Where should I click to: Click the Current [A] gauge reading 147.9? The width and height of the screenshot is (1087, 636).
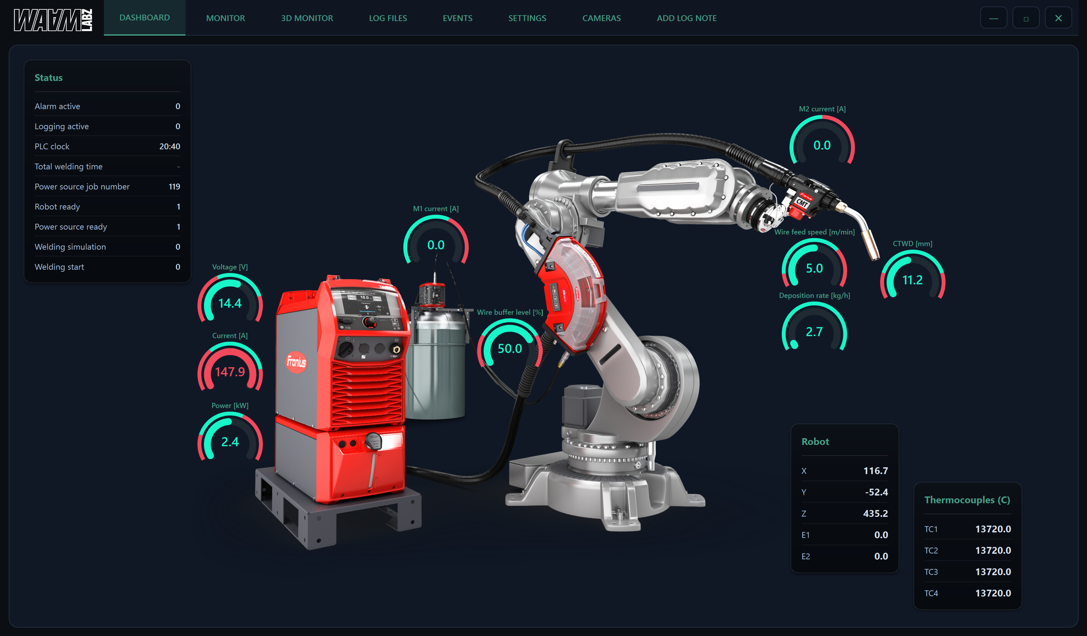(x=230, y=367)
